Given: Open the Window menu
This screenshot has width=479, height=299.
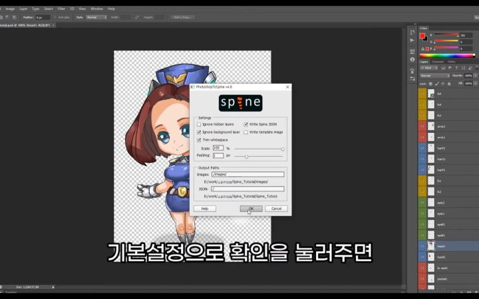Looking at the screenshot, I should [x=97, y=9].
